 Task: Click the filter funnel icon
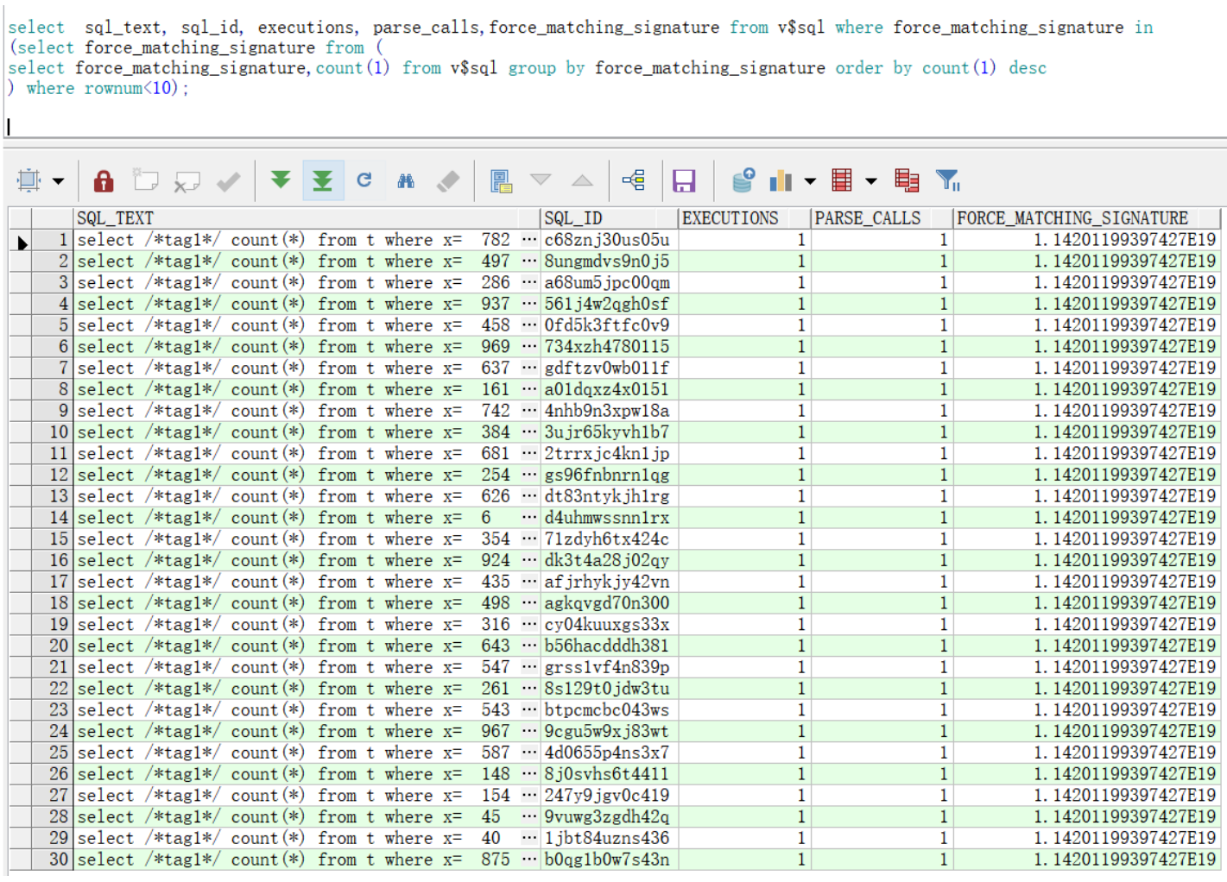click(x=948, y=180)
